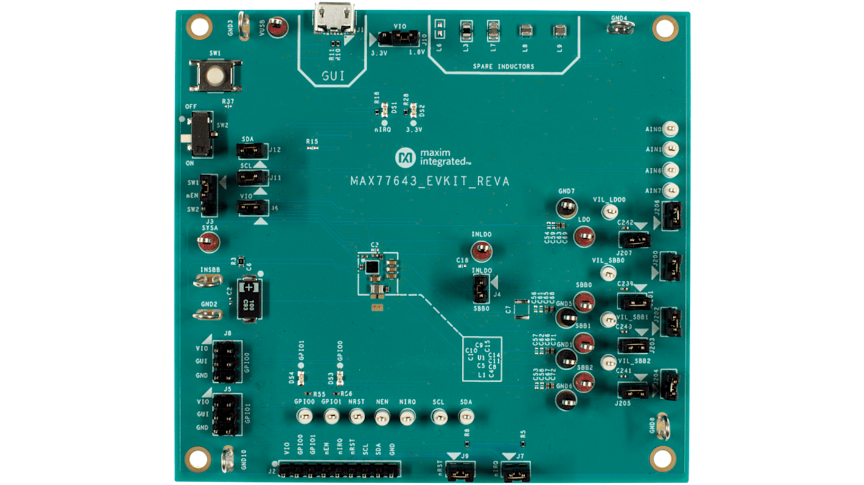864x485 pixels.
Task: Click the DS1 nIRQ LED
Action: (x=384, y=109)
